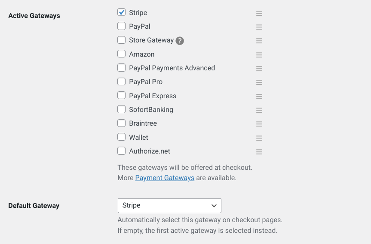Click the PayPal Express row drag handle

[259, 96]
